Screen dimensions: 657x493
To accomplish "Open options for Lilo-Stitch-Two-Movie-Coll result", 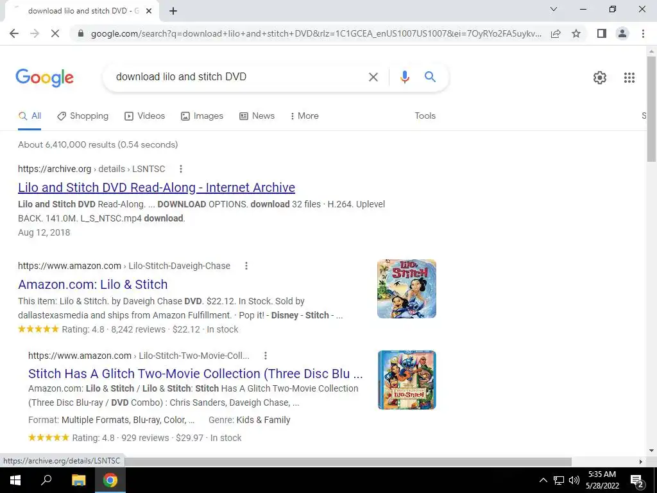I will pyautogui.click(x=265, y=356).
